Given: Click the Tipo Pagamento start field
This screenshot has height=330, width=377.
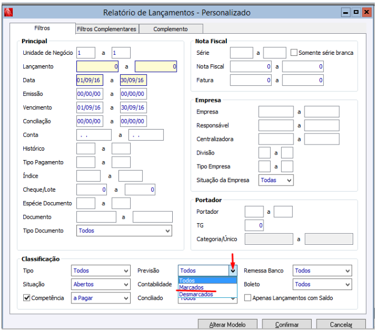Looking at the screenshot, I should [86, 162].
